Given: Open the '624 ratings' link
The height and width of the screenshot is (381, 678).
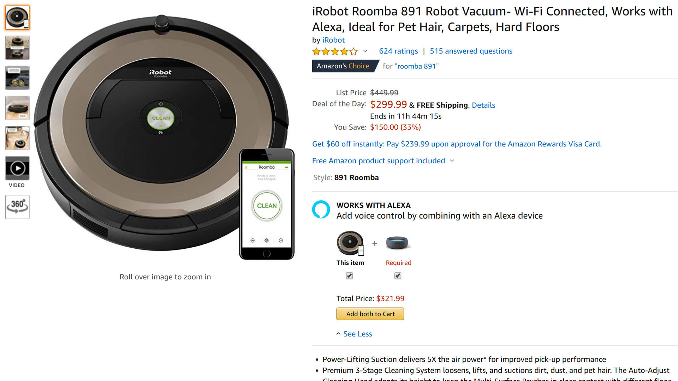Looking at the screenshot, I should click(x=398, y=51).
